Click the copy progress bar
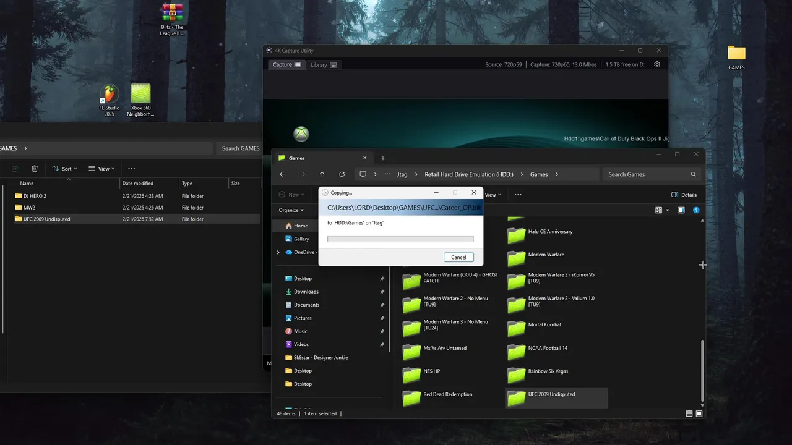The width and height of the screenshot is (792, 445). pos(400,239)
